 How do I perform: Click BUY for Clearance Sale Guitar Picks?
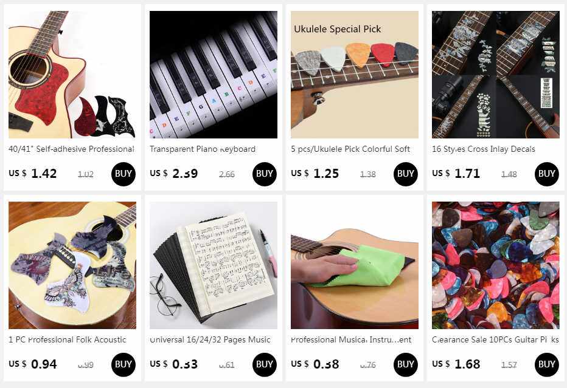pyautogui.click(x=546, y=364)
